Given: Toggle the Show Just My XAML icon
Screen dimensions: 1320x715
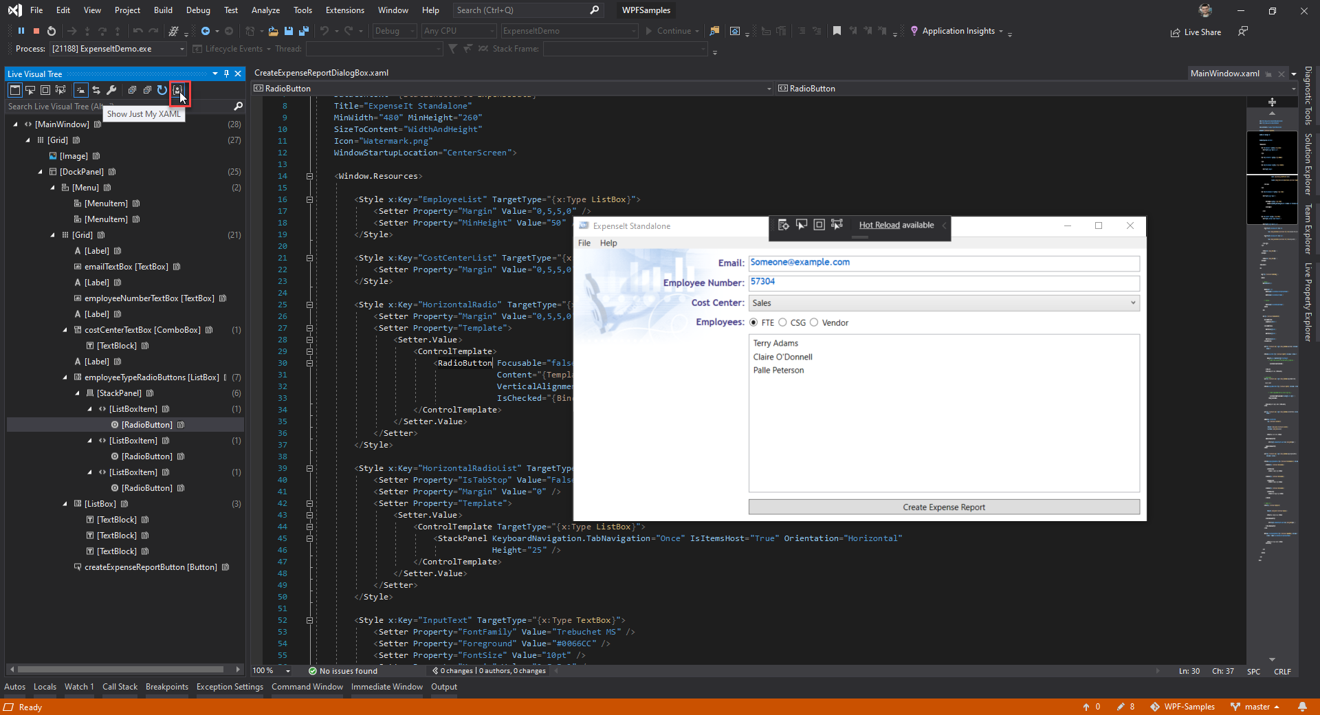Looking at the screenshot, I should (178, 90).
